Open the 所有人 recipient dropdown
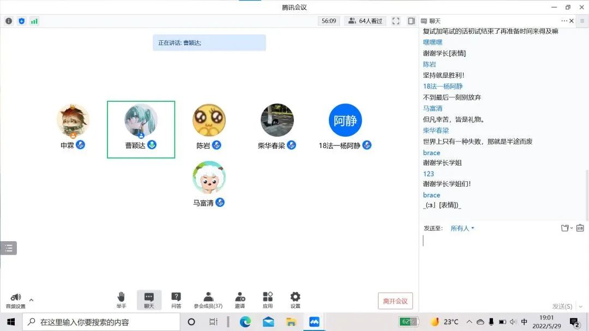The height and width of the screenshot is (331, 589). 462,228
